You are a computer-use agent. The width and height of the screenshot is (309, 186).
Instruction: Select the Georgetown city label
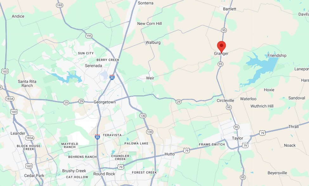coord(105,102)
